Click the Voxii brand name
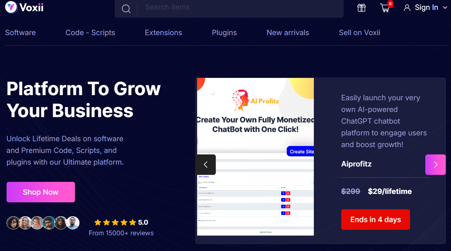The height and width of the screenshot is (251, 451). [x=32, y=7]
